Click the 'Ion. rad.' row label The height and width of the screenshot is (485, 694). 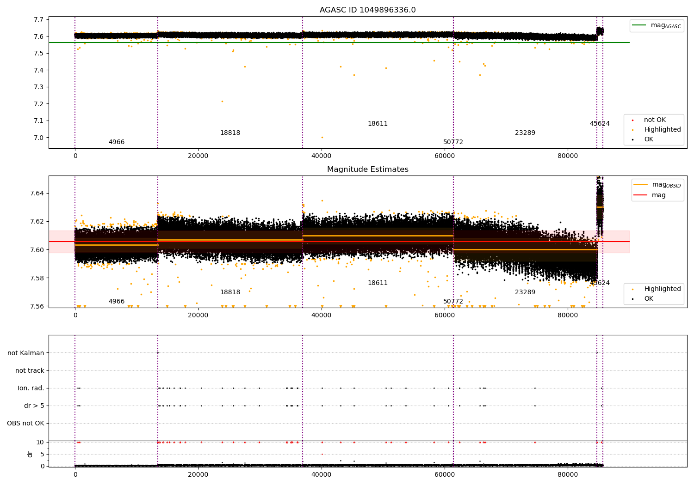point(31,388)
